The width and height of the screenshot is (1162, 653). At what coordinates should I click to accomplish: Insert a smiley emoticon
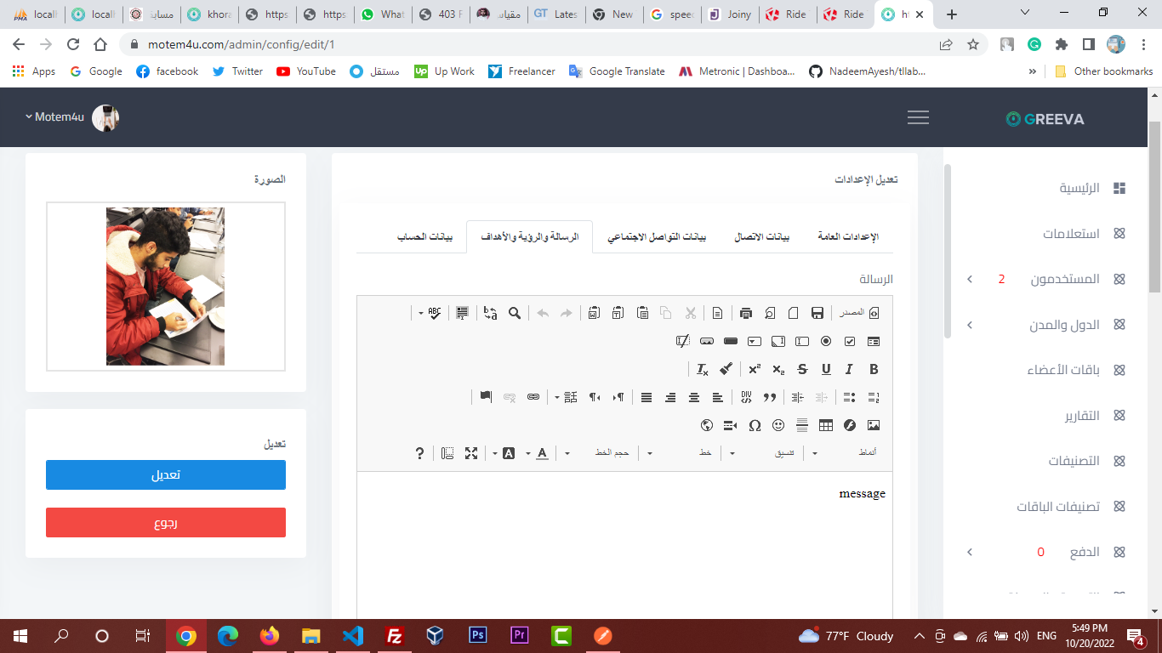coord(778,425)
